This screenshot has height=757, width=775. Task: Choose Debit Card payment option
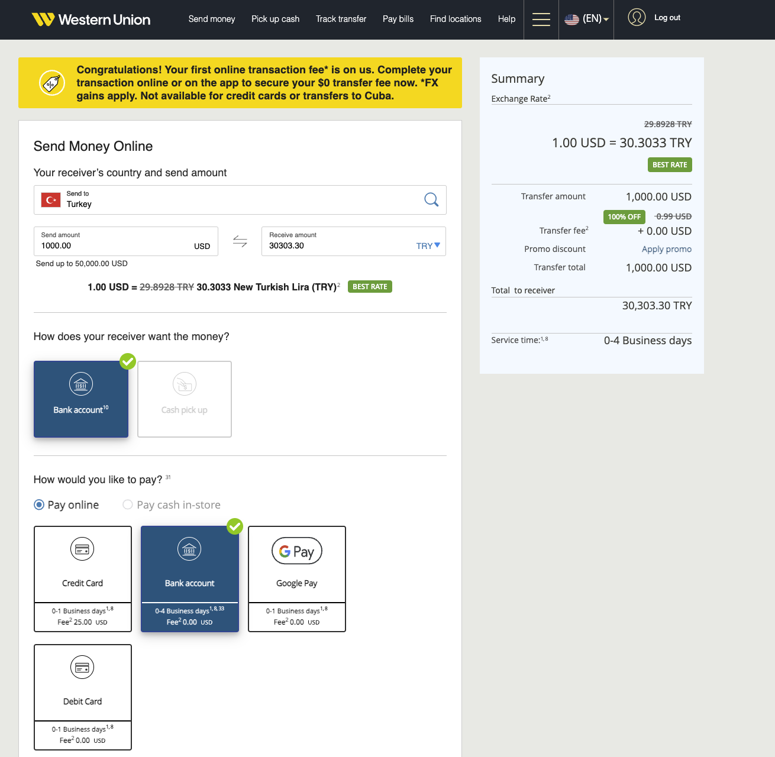click(x=83, y=697)
